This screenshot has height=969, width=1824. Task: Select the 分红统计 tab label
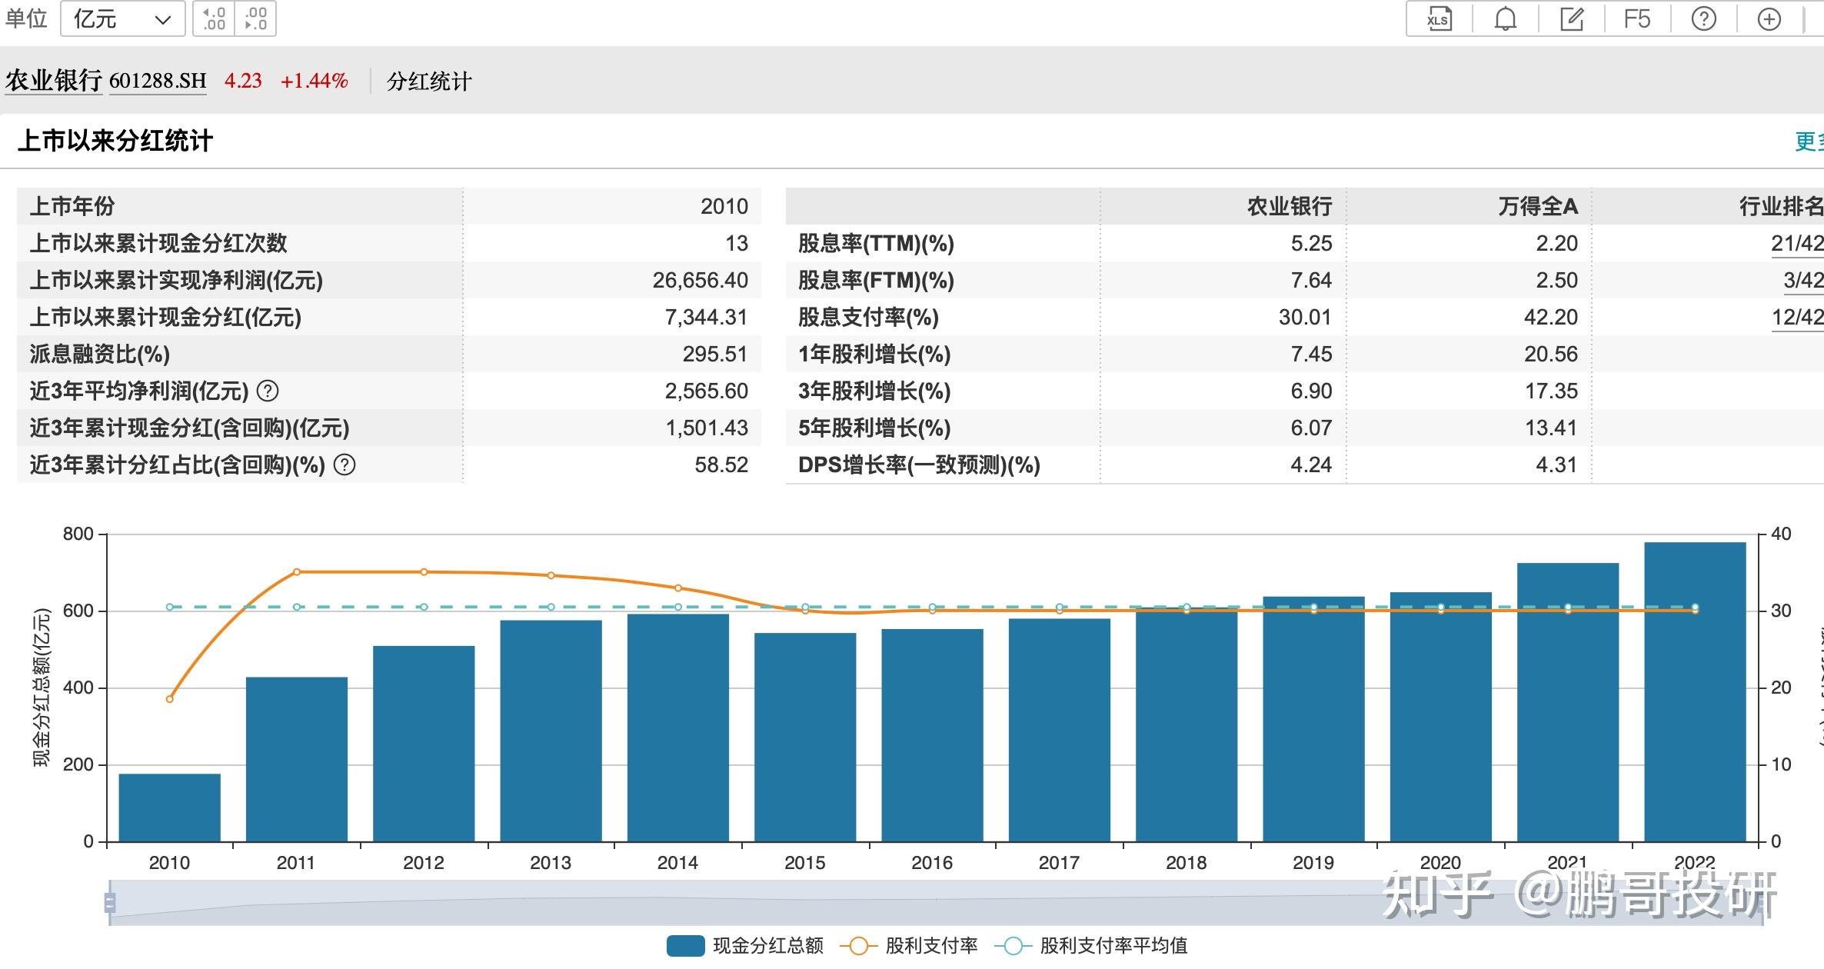click(x=429, y=82)
